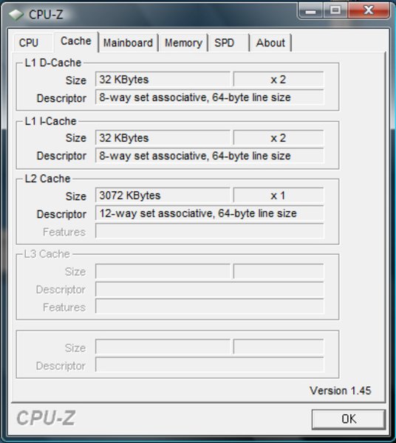Switch to the SPD tab
The height and width of the screenshot is (443, 396).
(229, 43)
